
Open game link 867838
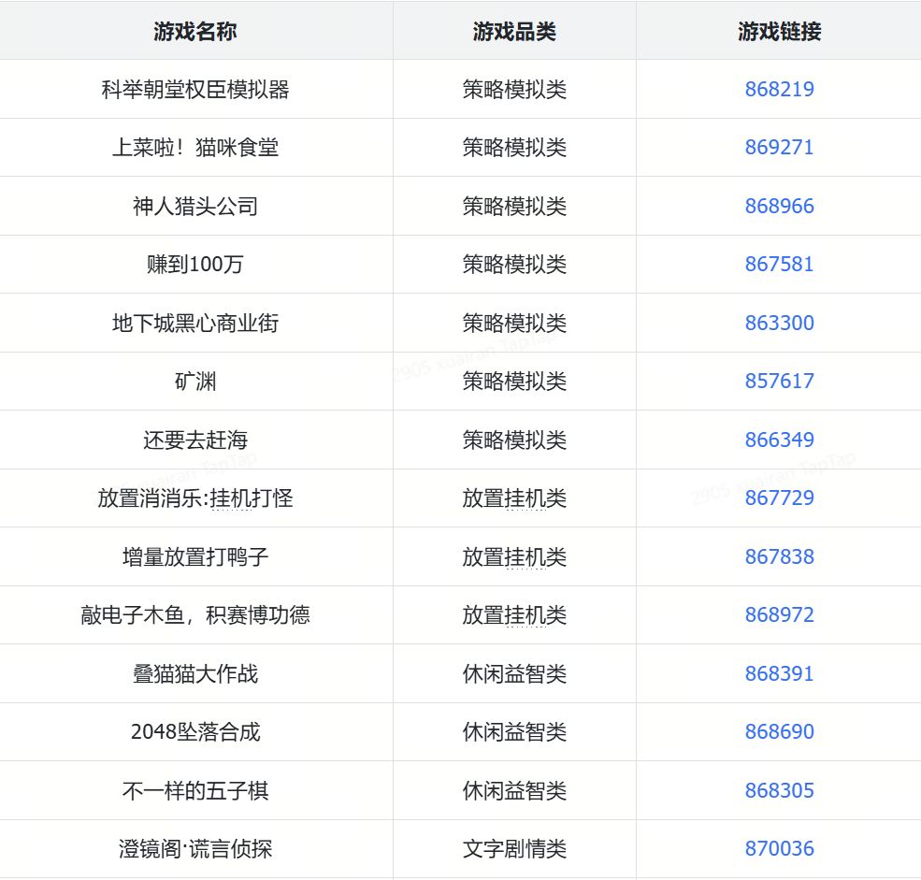coord(779,557)
